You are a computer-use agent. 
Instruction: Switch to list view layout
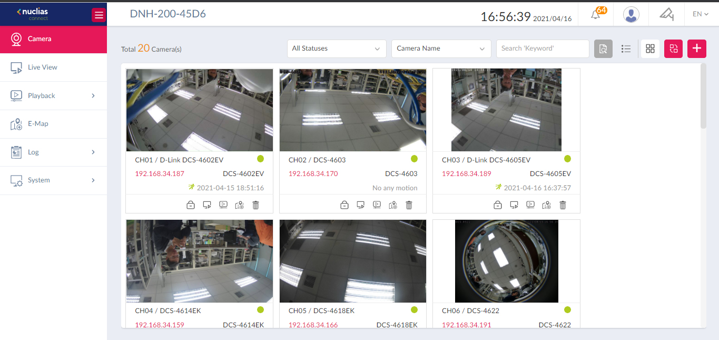(626, 48)
